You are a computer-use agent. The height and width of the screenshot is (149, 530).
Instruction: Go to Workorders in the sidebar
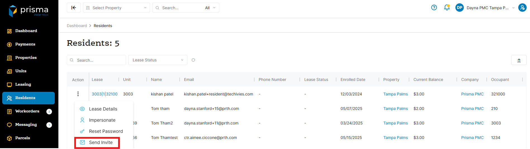tap(27, 111)
